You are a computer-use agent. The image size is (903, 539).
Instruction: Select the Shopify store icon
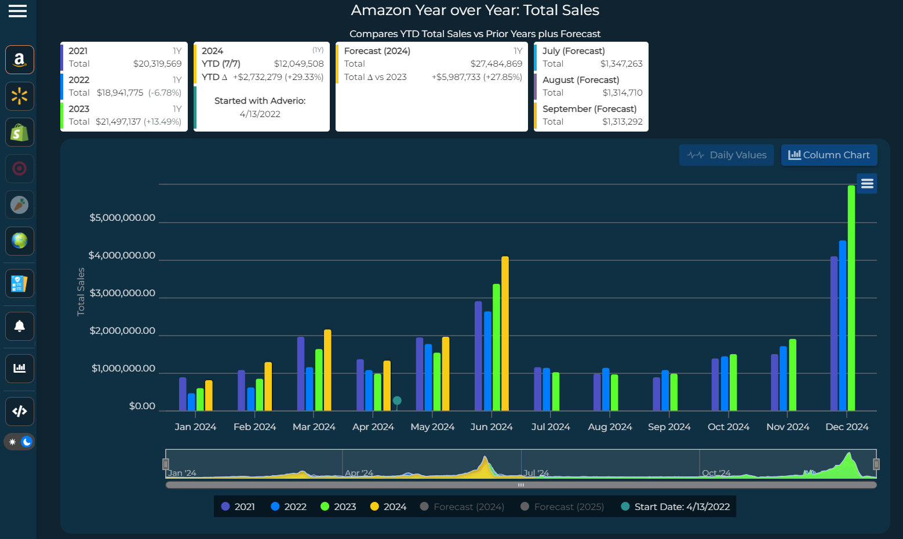[x=20, y=133]
